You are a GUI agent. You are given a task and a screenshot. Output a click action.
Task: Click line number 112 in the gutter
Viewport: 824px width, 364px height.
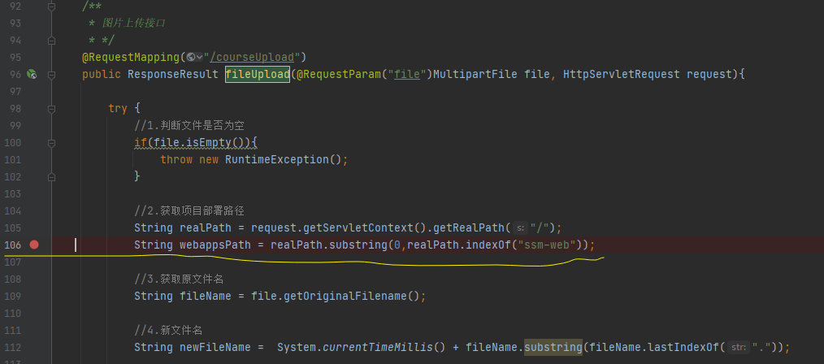14,347
